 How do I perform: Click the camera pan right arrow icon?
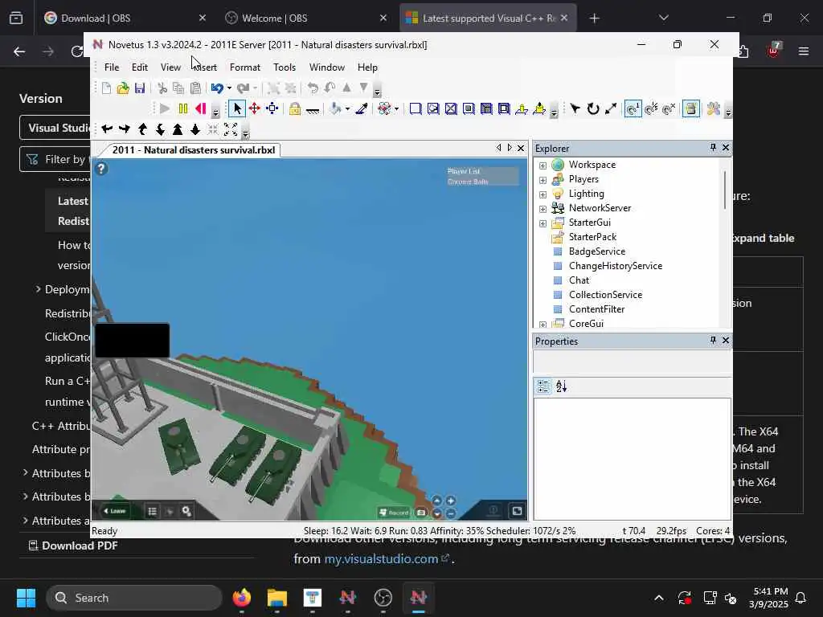pos(125,129)
